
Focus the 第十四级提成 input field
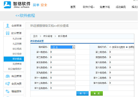tap(122, 83)
